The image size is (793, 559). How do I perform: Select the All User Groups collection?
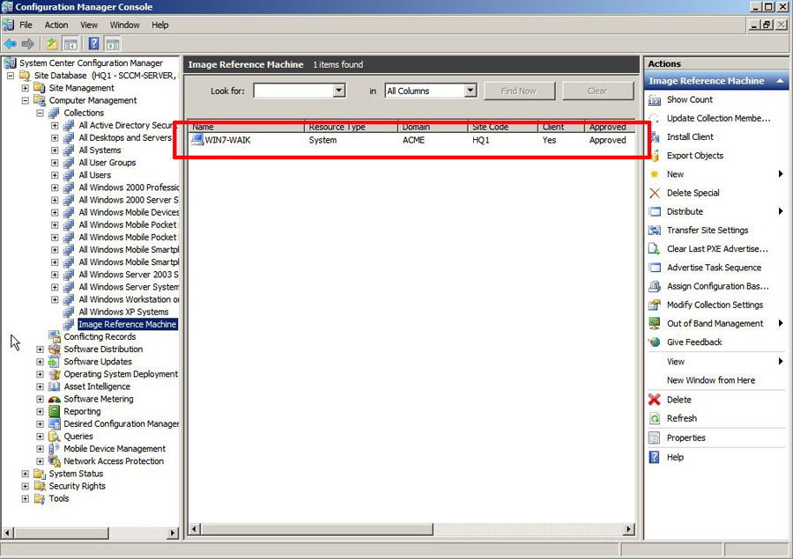click(107, 163)
